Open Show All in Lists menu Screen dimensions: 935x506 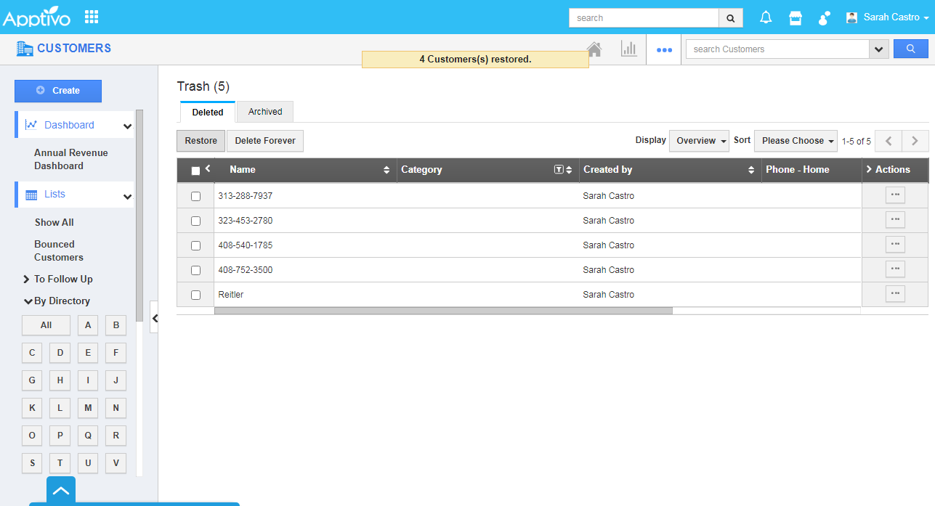(x=54, y=222)
